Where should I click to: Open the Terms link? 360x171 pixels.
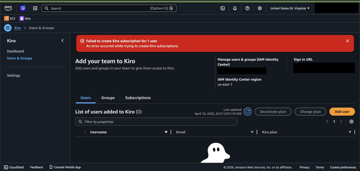click(320, 167)
